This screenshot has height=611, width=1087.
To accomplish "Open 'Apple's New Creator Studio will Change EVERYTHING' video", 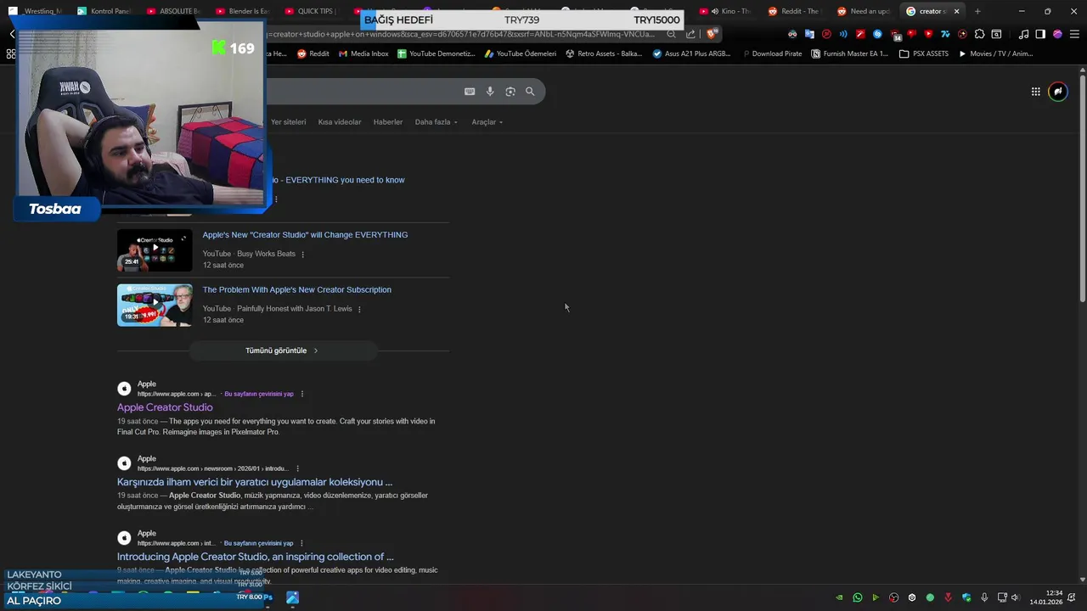I will [x=305, y=235].
